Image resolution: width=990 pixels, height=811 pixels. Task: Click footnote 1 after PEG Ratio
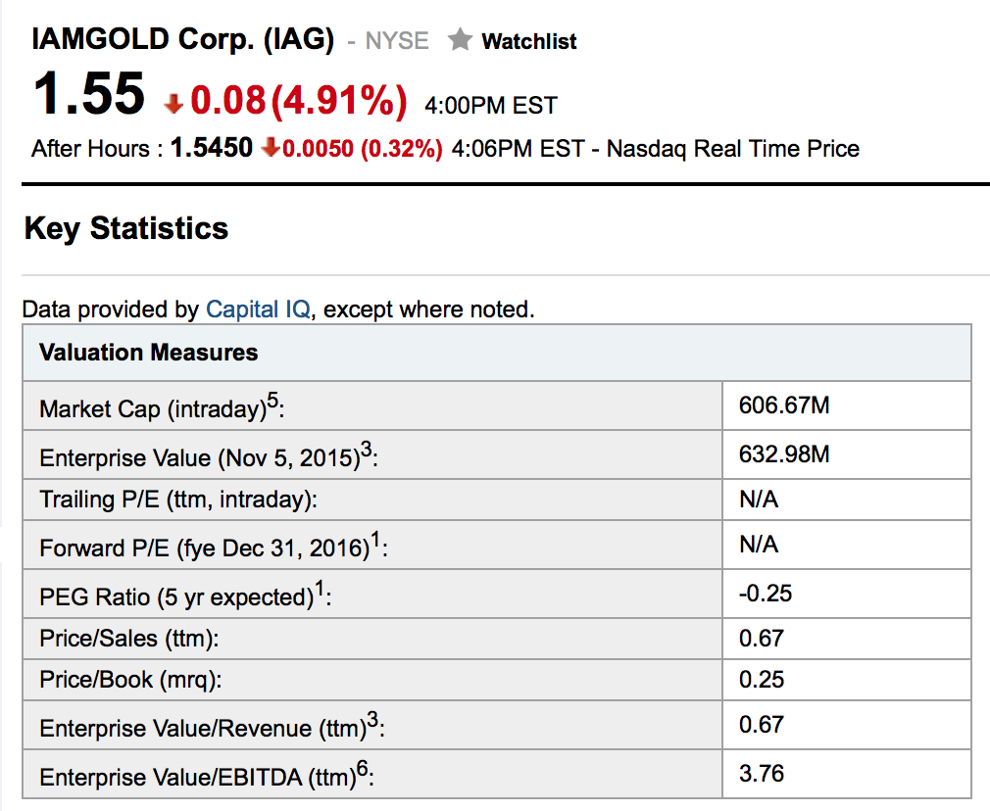[x=320, y=586]
